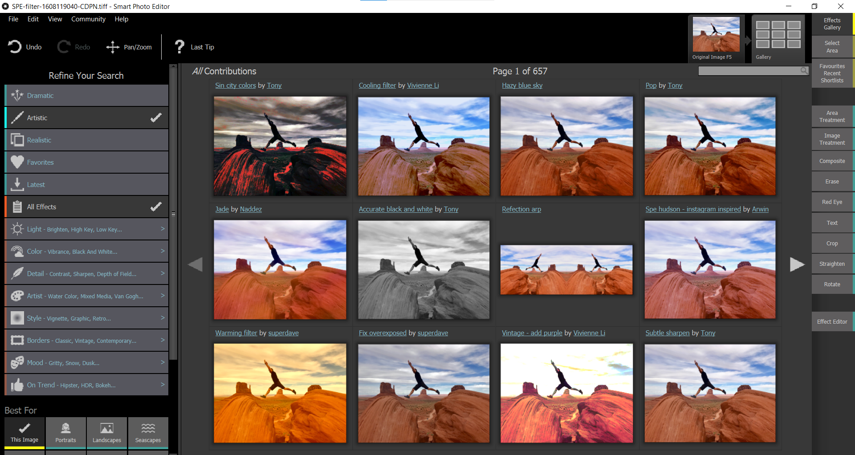The width and height of the screenshot is (855, 455).
Task: Click the Latest download icon
Action: pos(17,184)
